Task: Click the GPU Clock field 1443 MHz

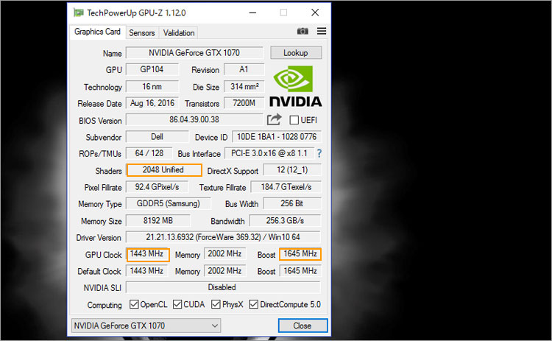Action: 148,254
